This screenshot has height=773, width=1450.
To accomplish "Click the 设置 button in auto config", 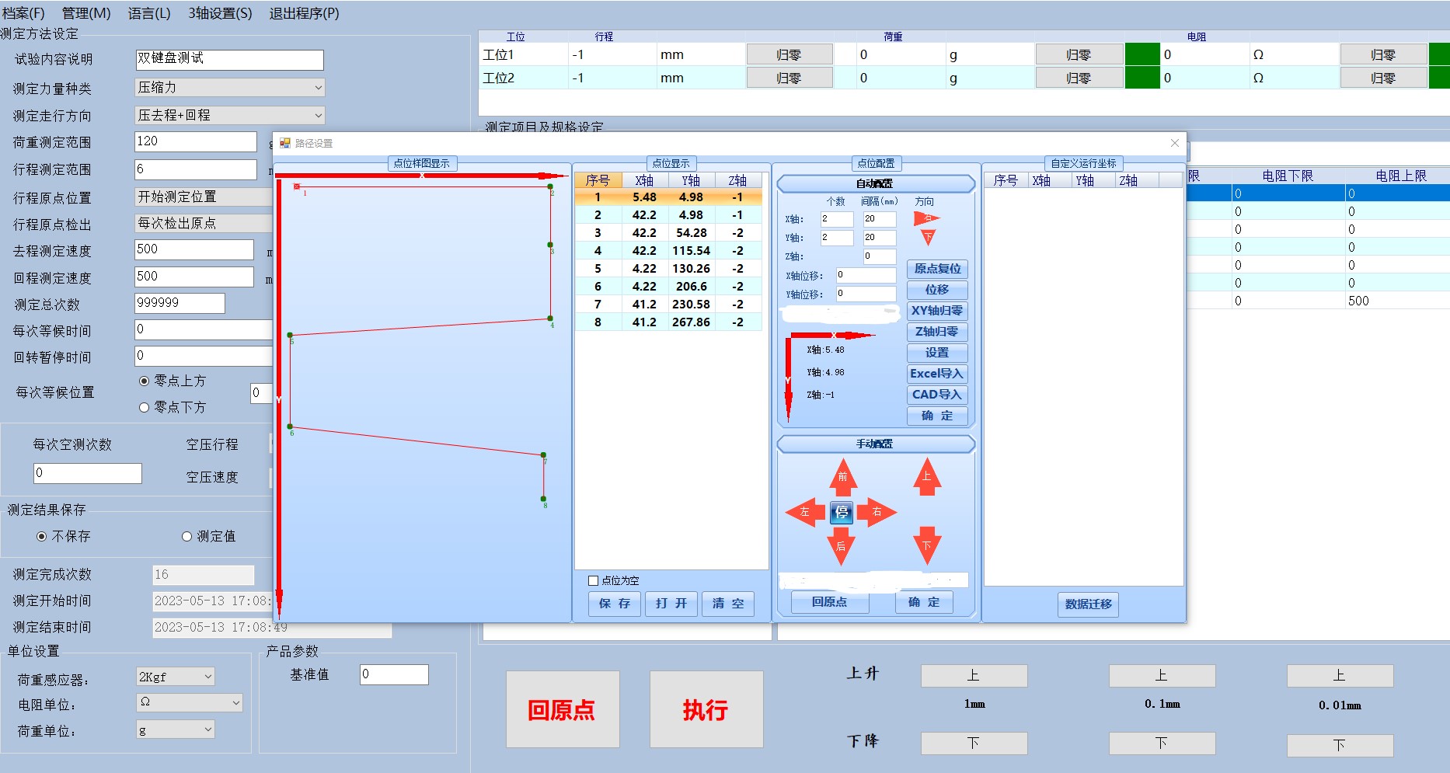I will click(937, 353).
